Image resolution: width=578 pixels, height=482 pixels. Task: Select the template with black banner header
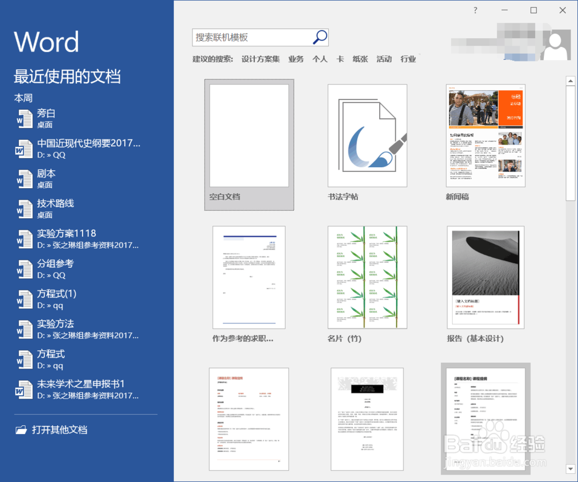(367, 420)
